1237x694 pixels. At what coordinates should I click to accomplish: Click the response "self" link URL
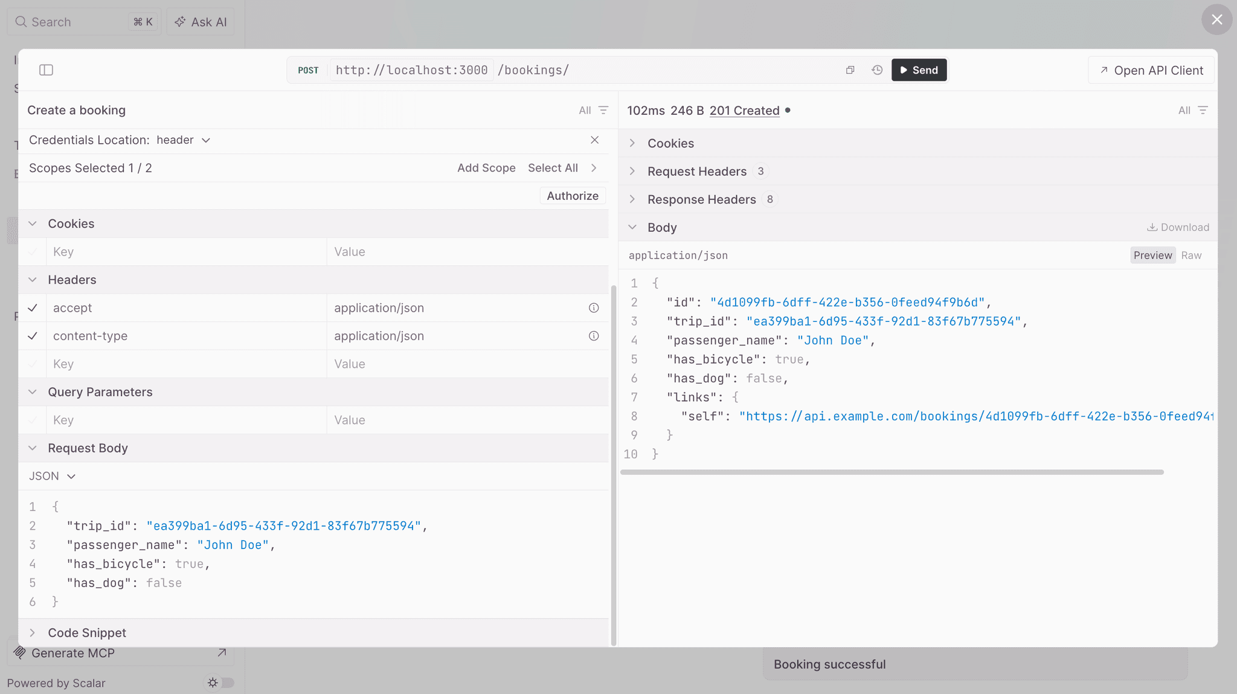tap(976, 416)
